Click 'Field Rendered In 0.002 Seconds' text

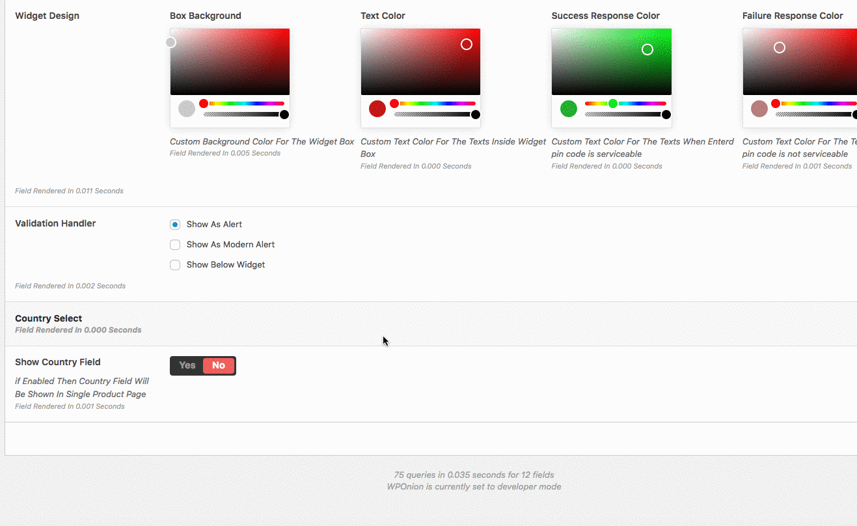(x=70, y=286)
